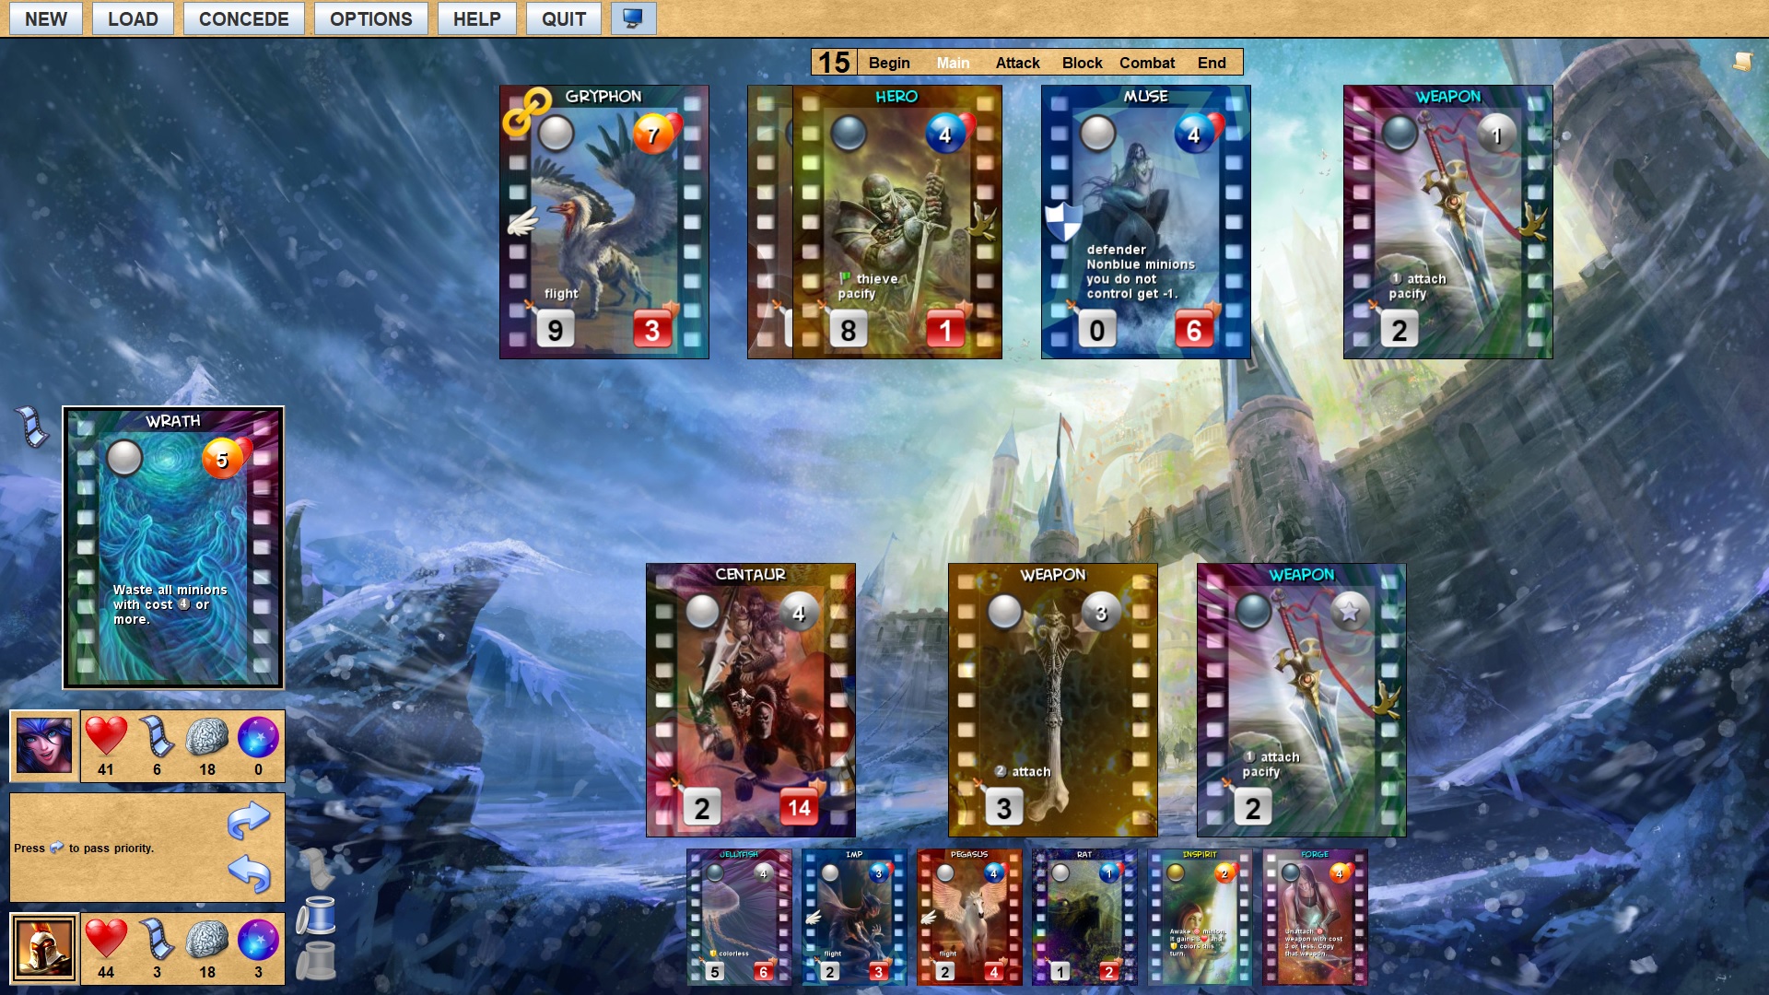Screen dimensions: 1769x995
Task: Click the NEW game button
Action: [x=45, y=18]
